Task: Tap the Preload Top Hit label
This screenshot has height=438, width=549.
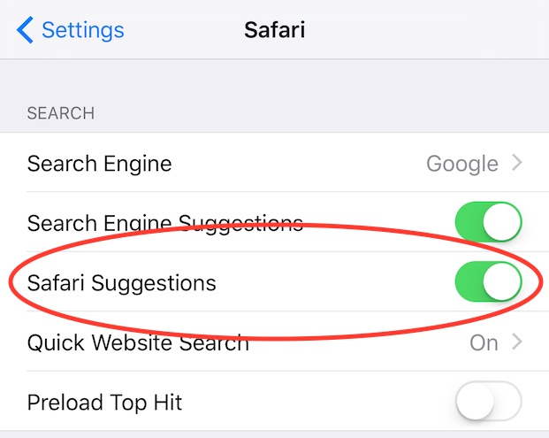Action: click(104, 403)
